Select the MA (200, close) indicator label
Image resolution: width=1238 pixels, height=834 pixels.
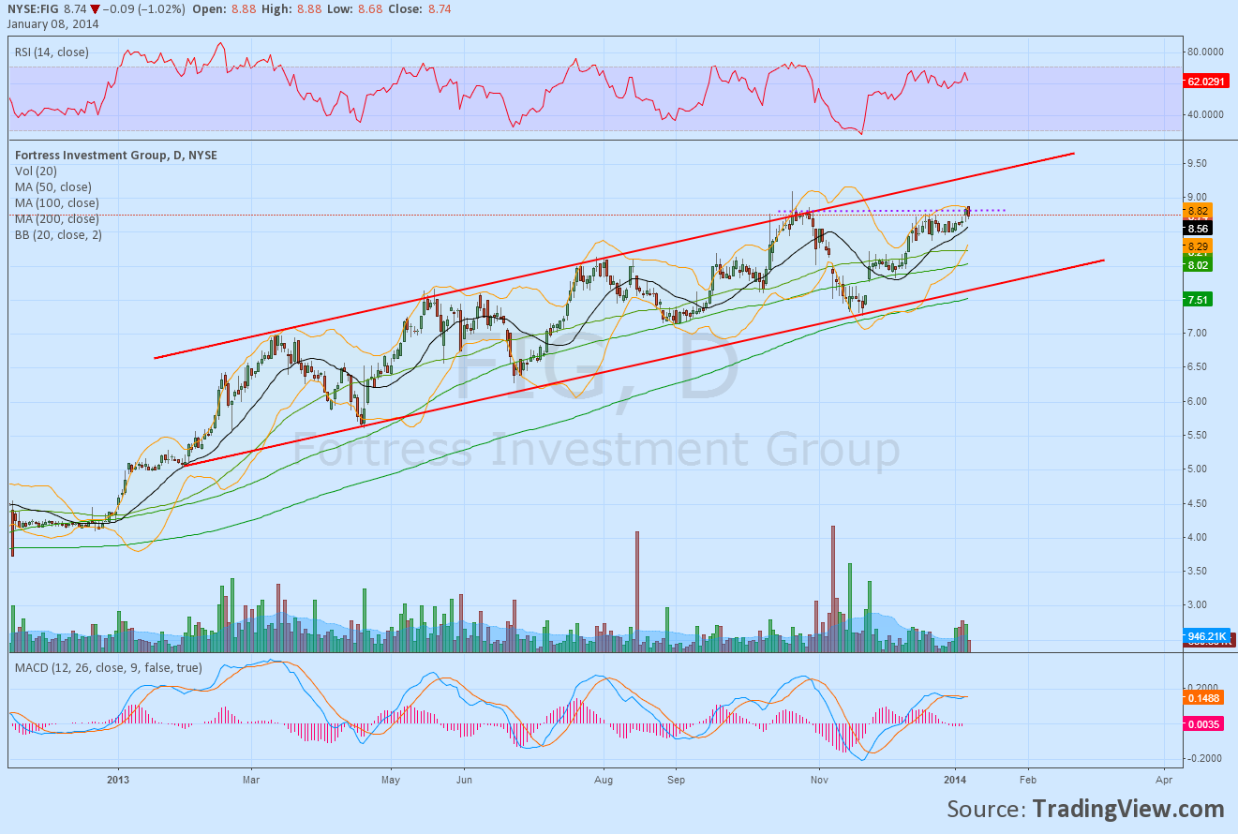coord(56,218)
